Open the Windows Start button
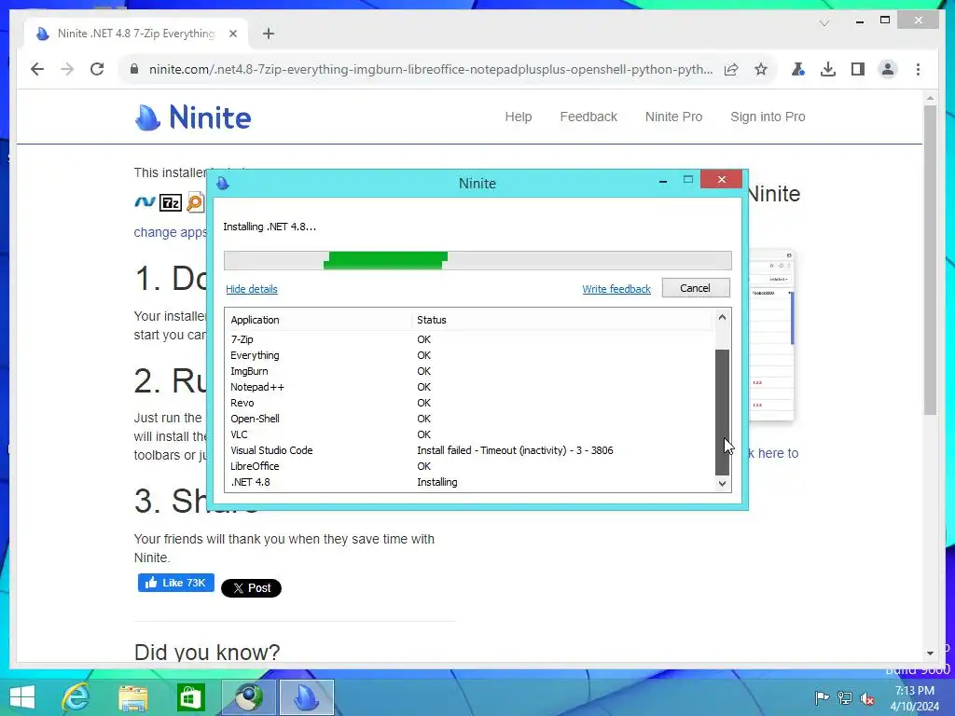955x716 pixels. 22,697
